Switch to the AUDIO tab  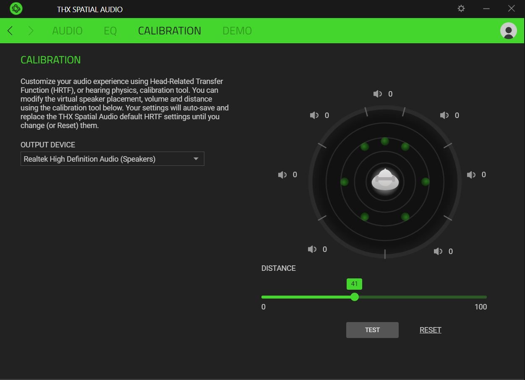click(67, 30)
